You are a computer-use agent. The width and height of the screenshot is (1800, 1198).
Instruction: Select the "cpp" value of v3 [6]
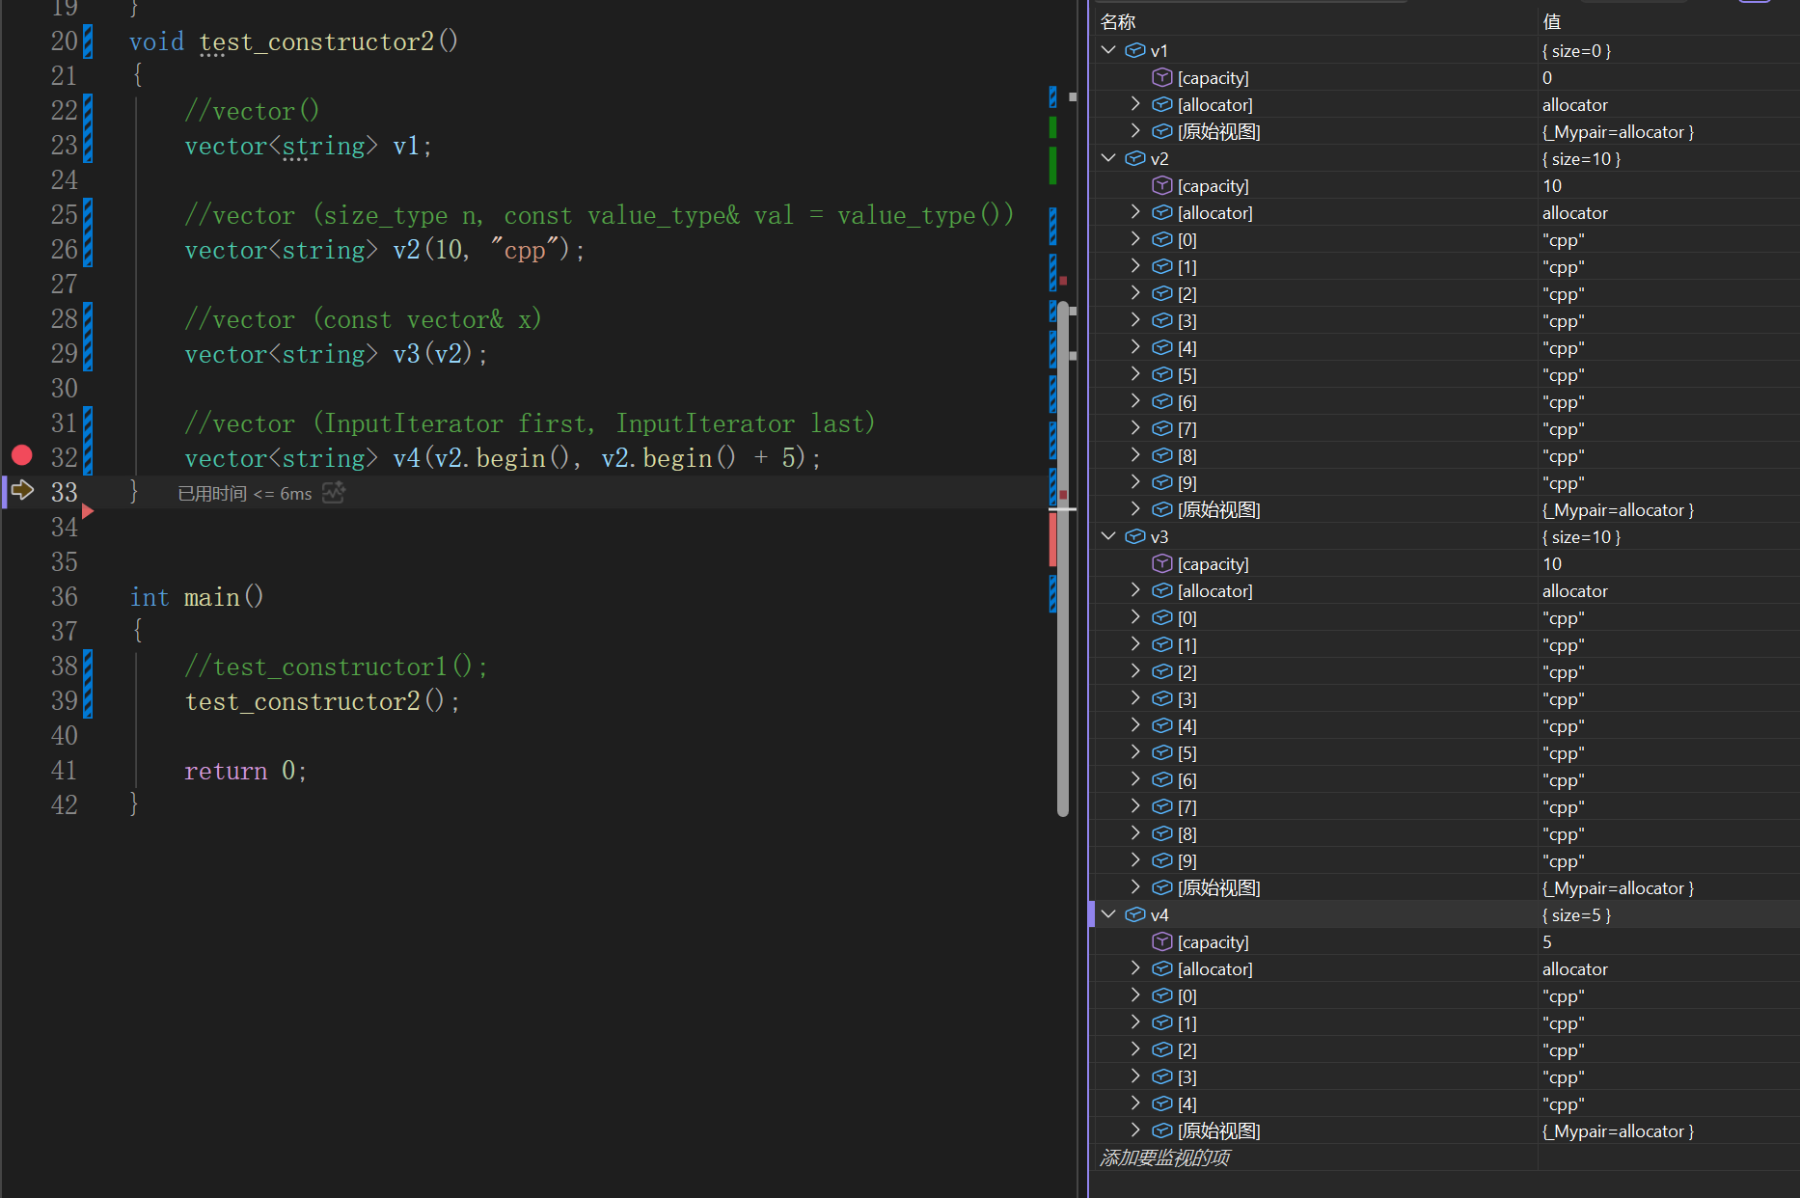coord(1564,779)
